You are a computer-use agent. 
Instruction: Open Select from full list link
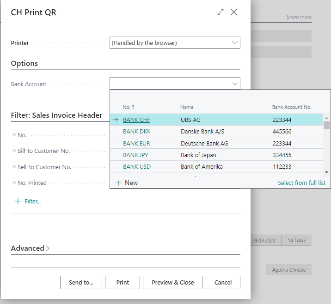tap(301, 183)
